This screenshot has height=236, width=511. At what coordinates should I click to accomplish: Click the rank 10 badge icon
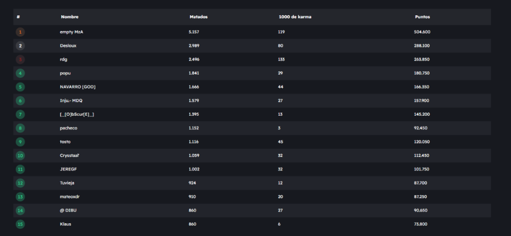(x=20, y=155)
